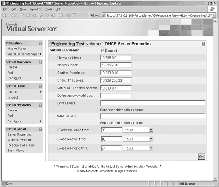Open help icon for DHCP Server Properties

[204, 44]
